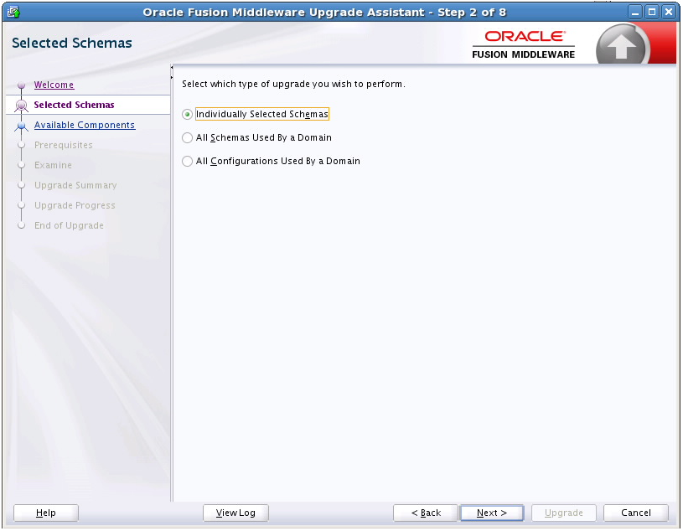Viewport: 683px width, 531px height.
Task: Click the End of Upgrade step bullet icon
Action: pos(21,225)
